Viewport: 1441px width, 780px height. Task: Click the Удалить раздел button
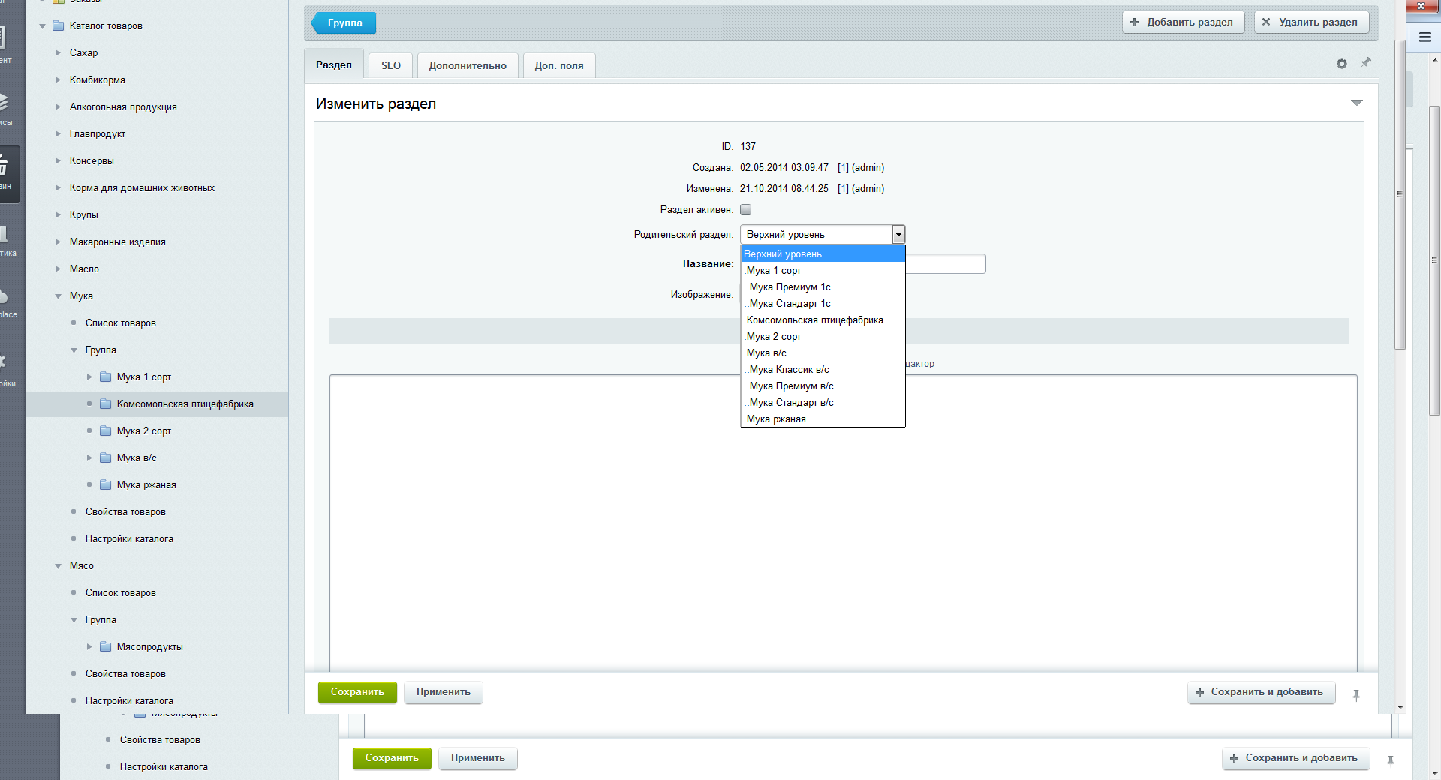(x=1310, y=22)
